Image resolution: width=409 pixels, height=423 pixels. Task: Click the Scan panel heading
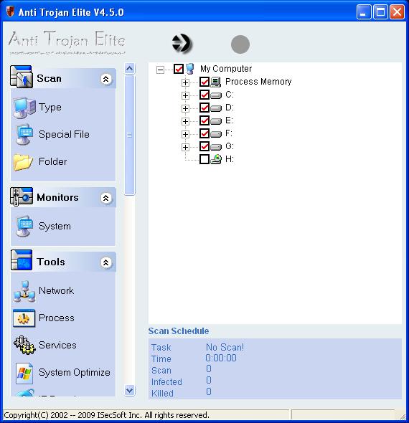[49, 78]
